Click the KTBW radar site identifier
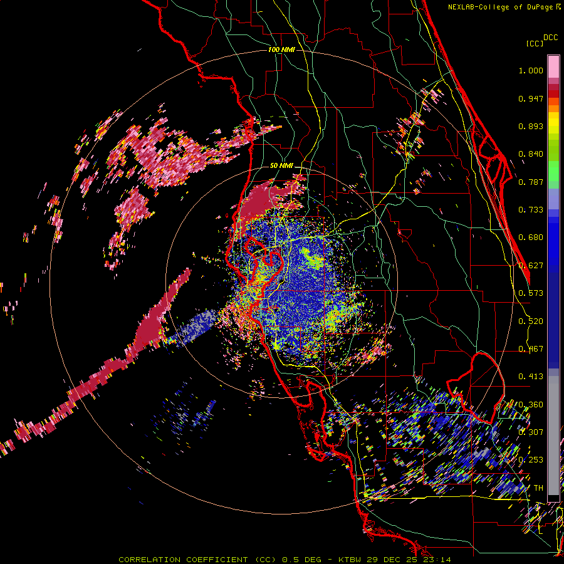 point(351,560)
